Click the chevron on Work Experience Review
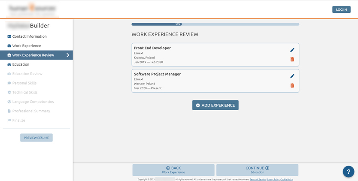This screenshot has width=358, height=181. point(67,55)
